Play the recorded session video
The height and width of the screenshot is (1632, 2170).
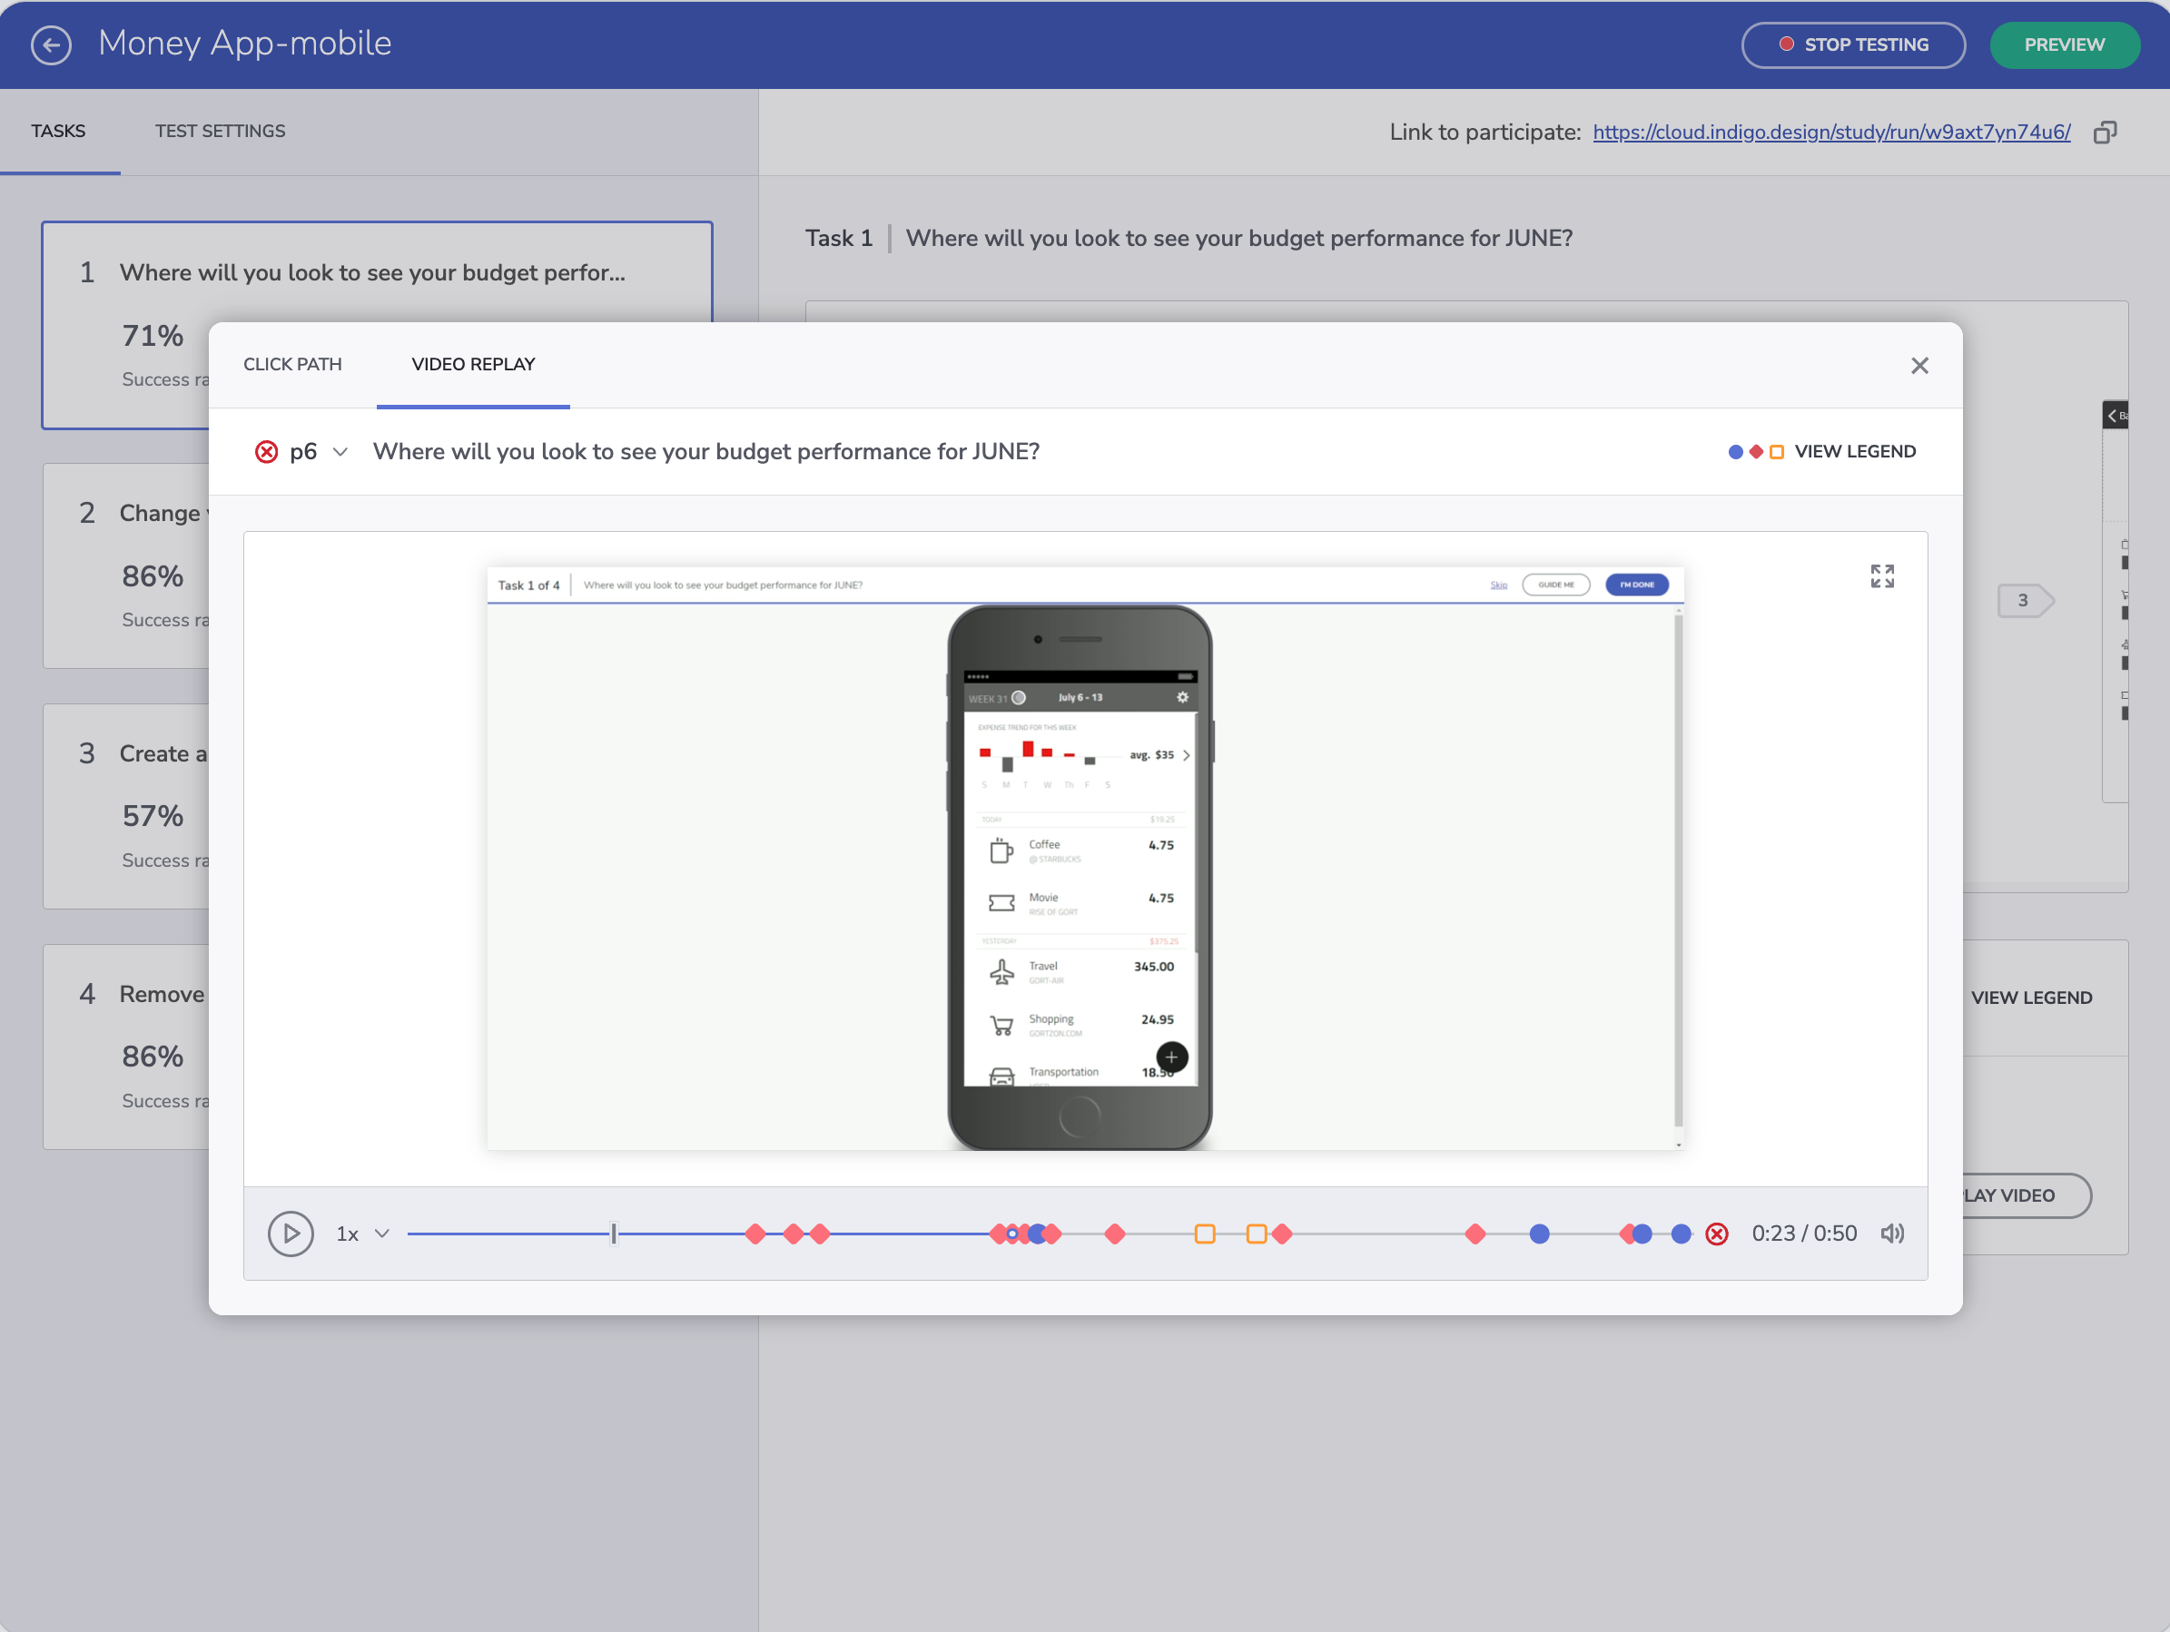pos(291,1234)
